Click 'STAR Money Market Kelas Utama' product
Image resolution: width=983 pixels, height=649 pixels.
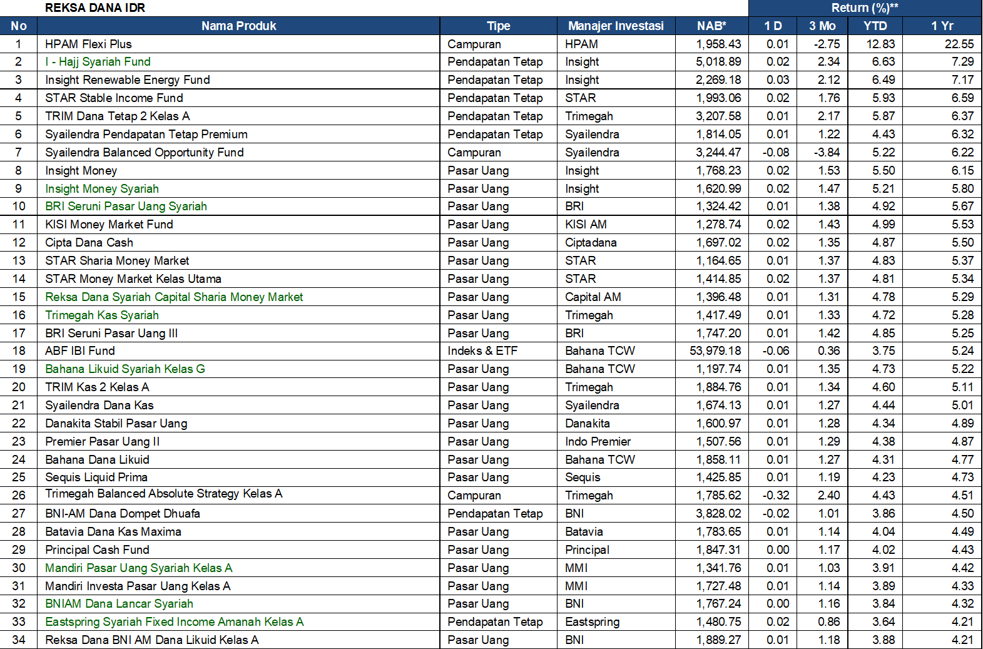coord(133,279)
